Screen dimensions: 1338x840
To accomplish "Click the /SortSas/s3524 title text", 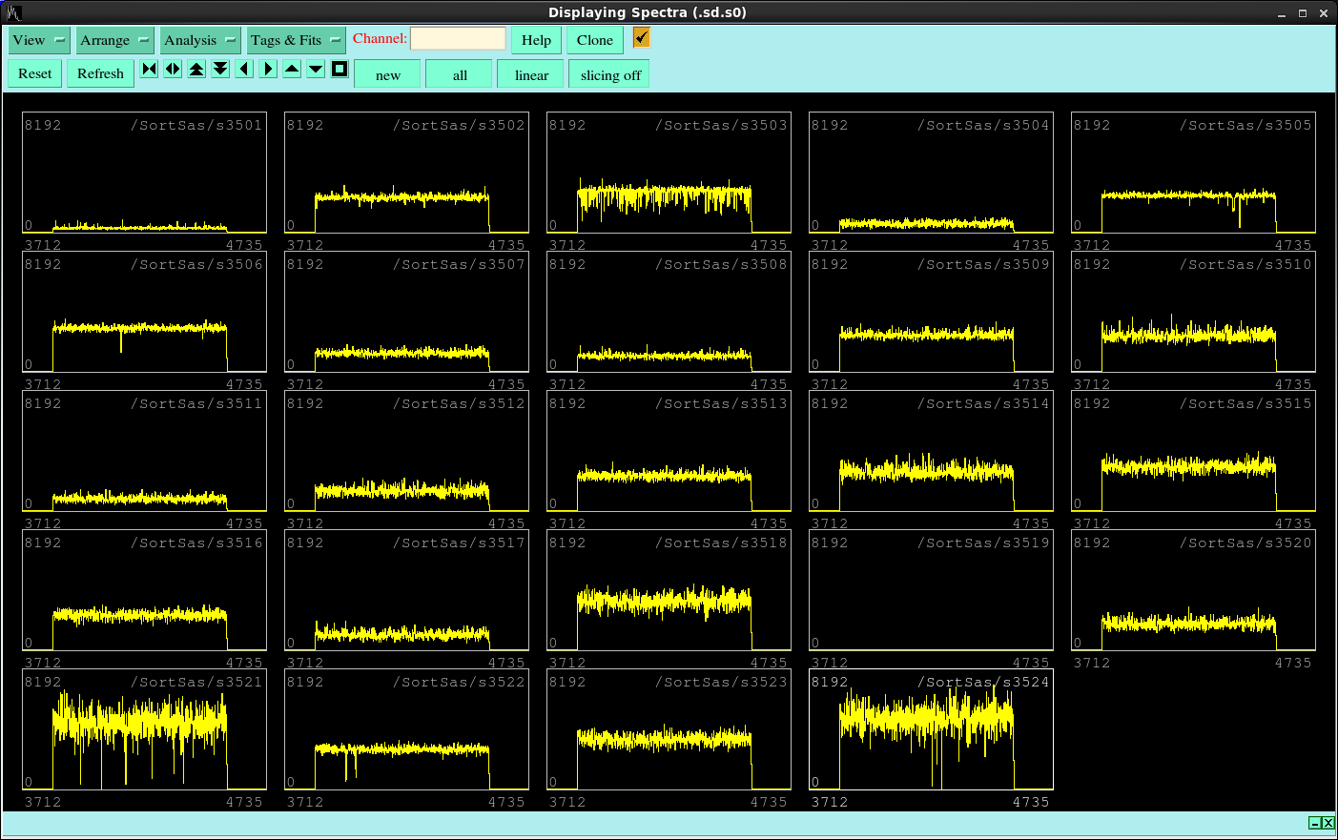I will click(x=983, y=682).
